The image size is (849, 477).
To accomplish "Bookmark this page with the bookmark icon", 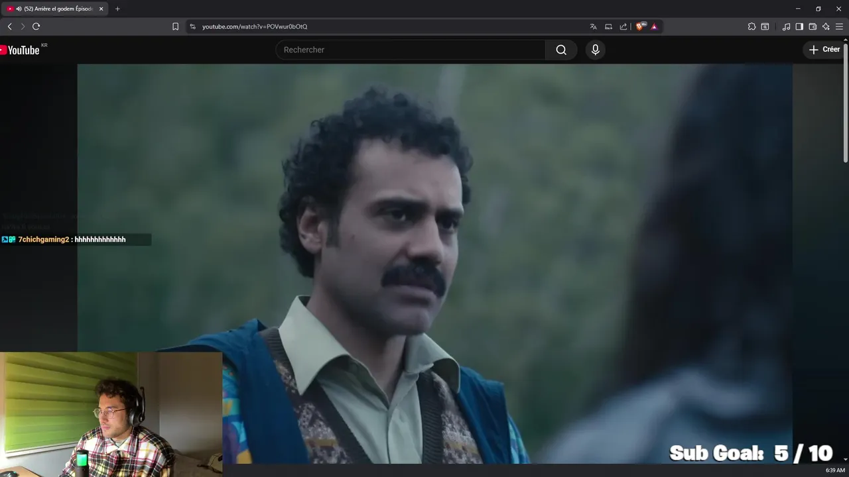I will [x=175, y=26].
